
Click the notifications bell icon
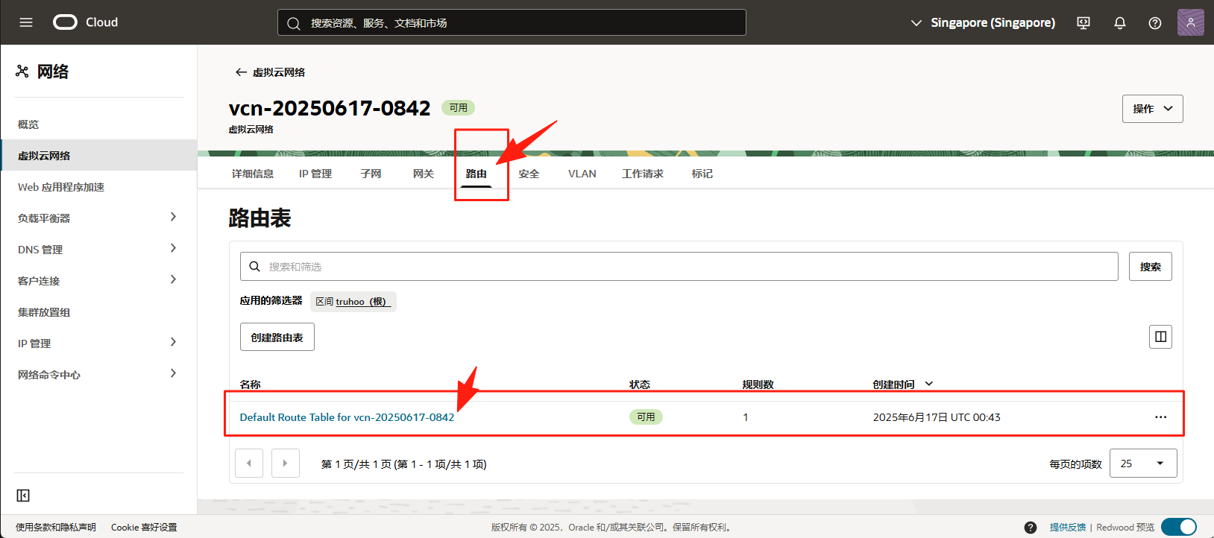(x=1119, y=23)
